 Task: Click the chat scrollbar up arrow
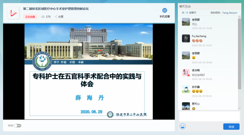(239, 18)
